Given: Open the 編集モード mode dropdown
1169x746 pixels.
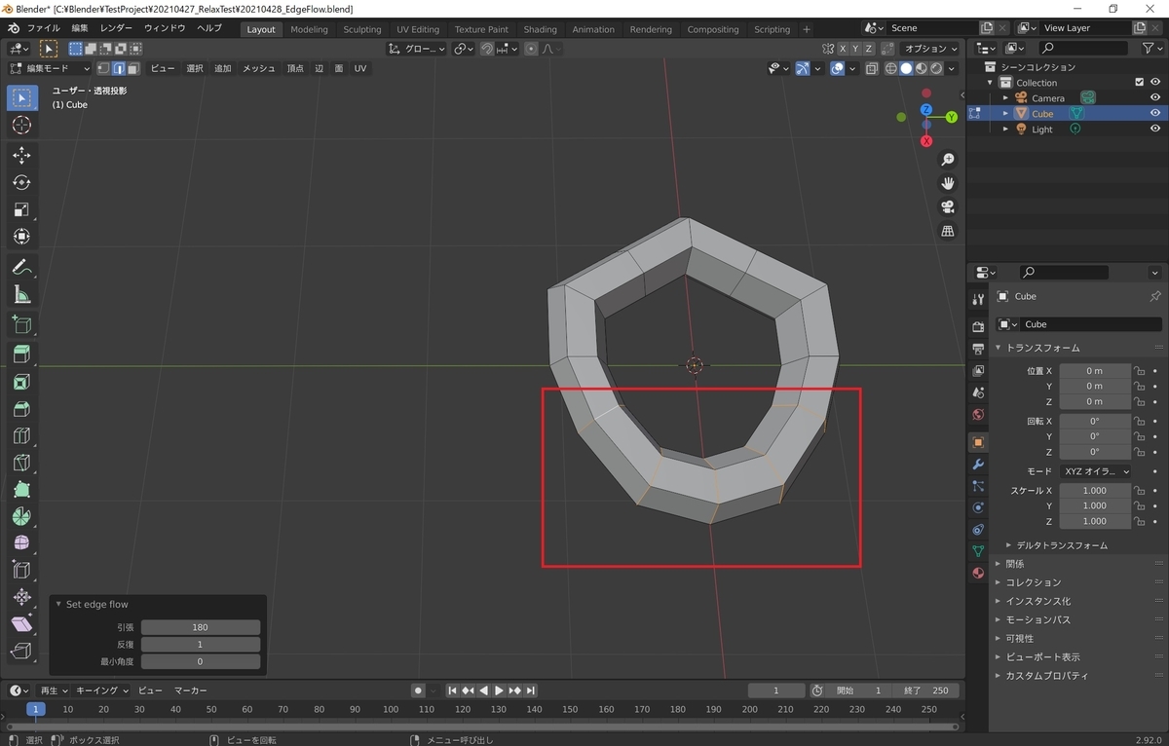Looking at the screenshot, I should point(49,68).
